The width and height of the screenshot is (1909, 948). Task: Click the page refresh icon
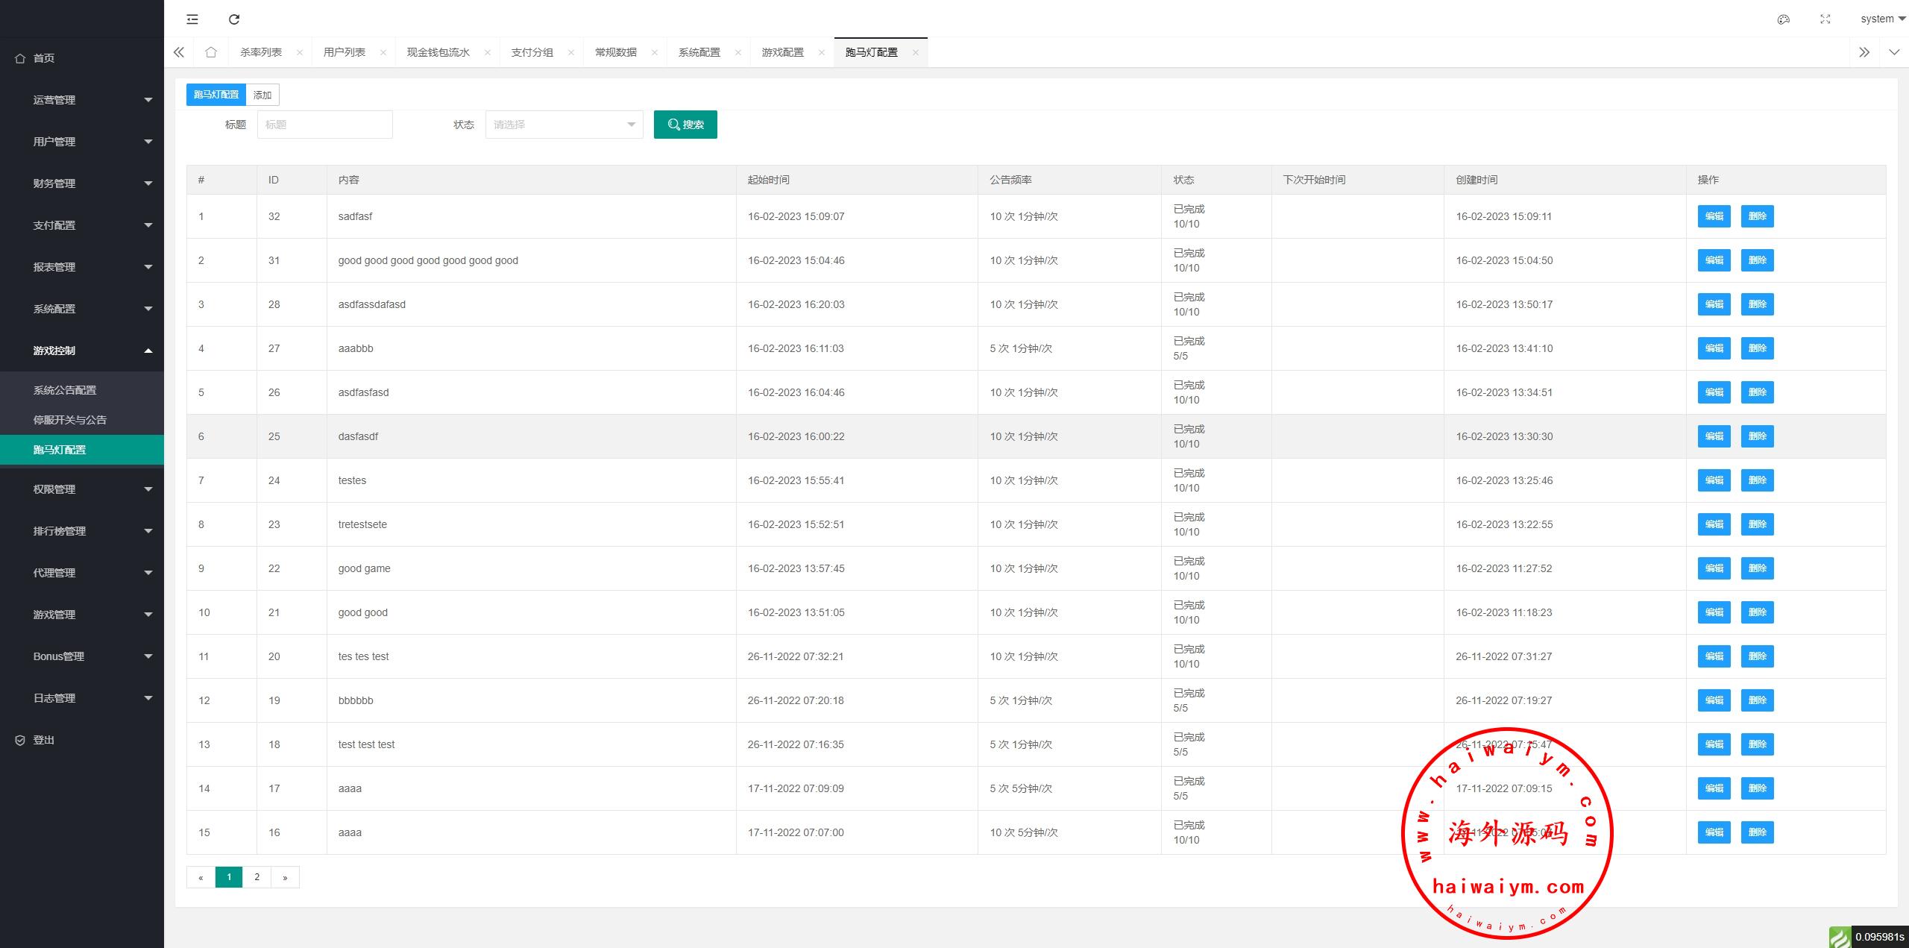[x=234, y=19]
